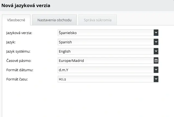Click the Nová jazyková verzia heading
Screen dimensions: 174x117
click(x=26, y=5)
